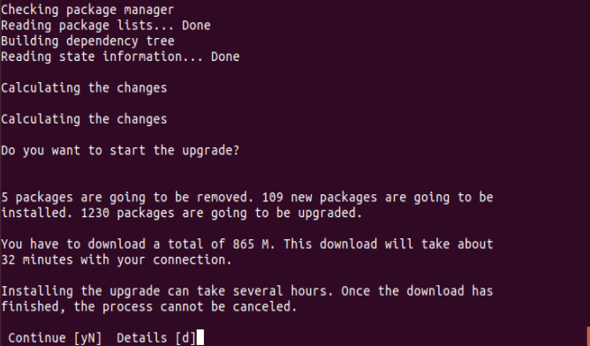The height and width of the screenshot is (346, 590).
Task: Click the "Once the download has" text
Action: point(417,291)
